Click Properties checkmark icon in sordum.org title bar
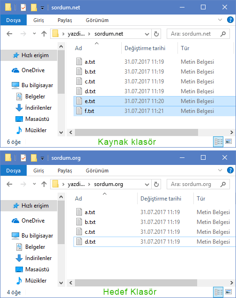 coord(23,158)
